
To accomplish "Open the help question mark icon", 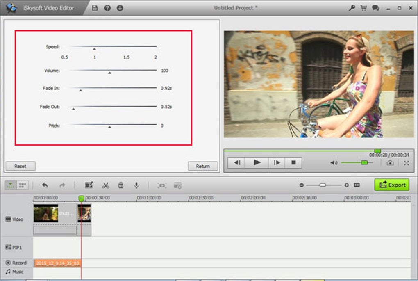I will point(107,8).
